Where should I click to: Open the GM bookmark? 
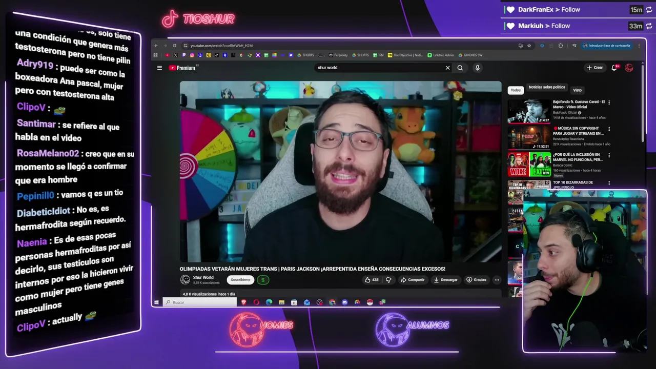point(378,55)
